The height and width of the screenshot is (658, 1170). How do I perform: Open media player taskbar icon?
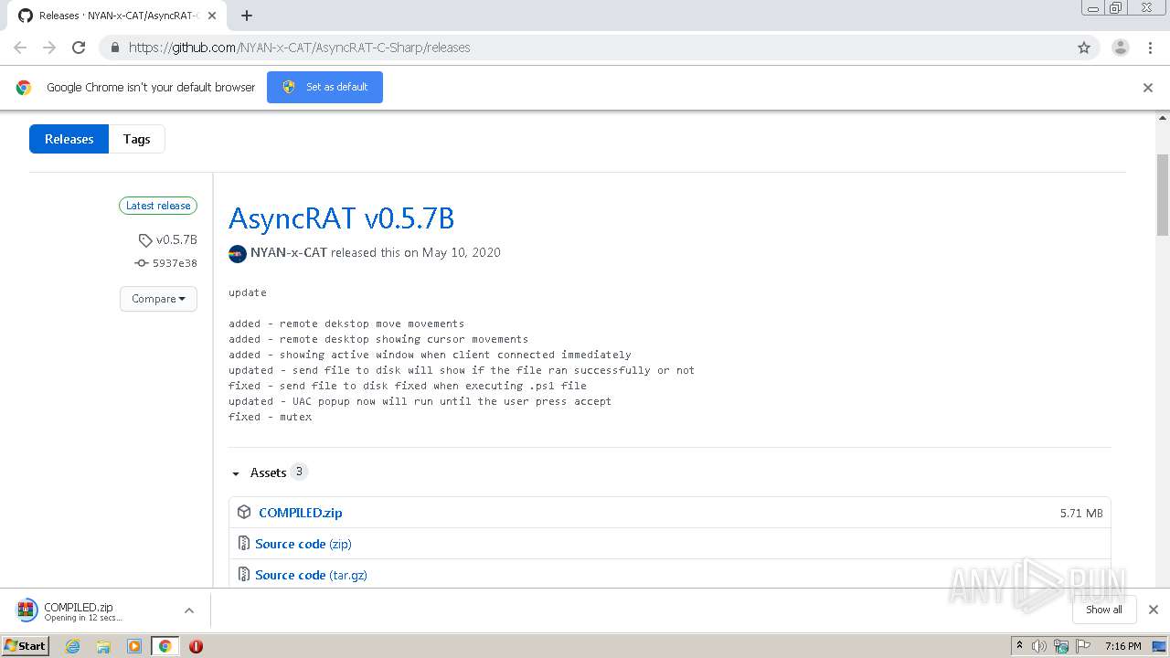coord(134,646)
